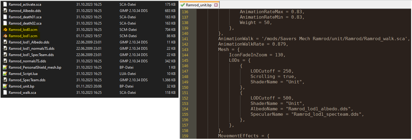Select the Ramrod_death01.sca file name
Image resolution: width=412 pixels, height=140 pixels.
point(25,17)
